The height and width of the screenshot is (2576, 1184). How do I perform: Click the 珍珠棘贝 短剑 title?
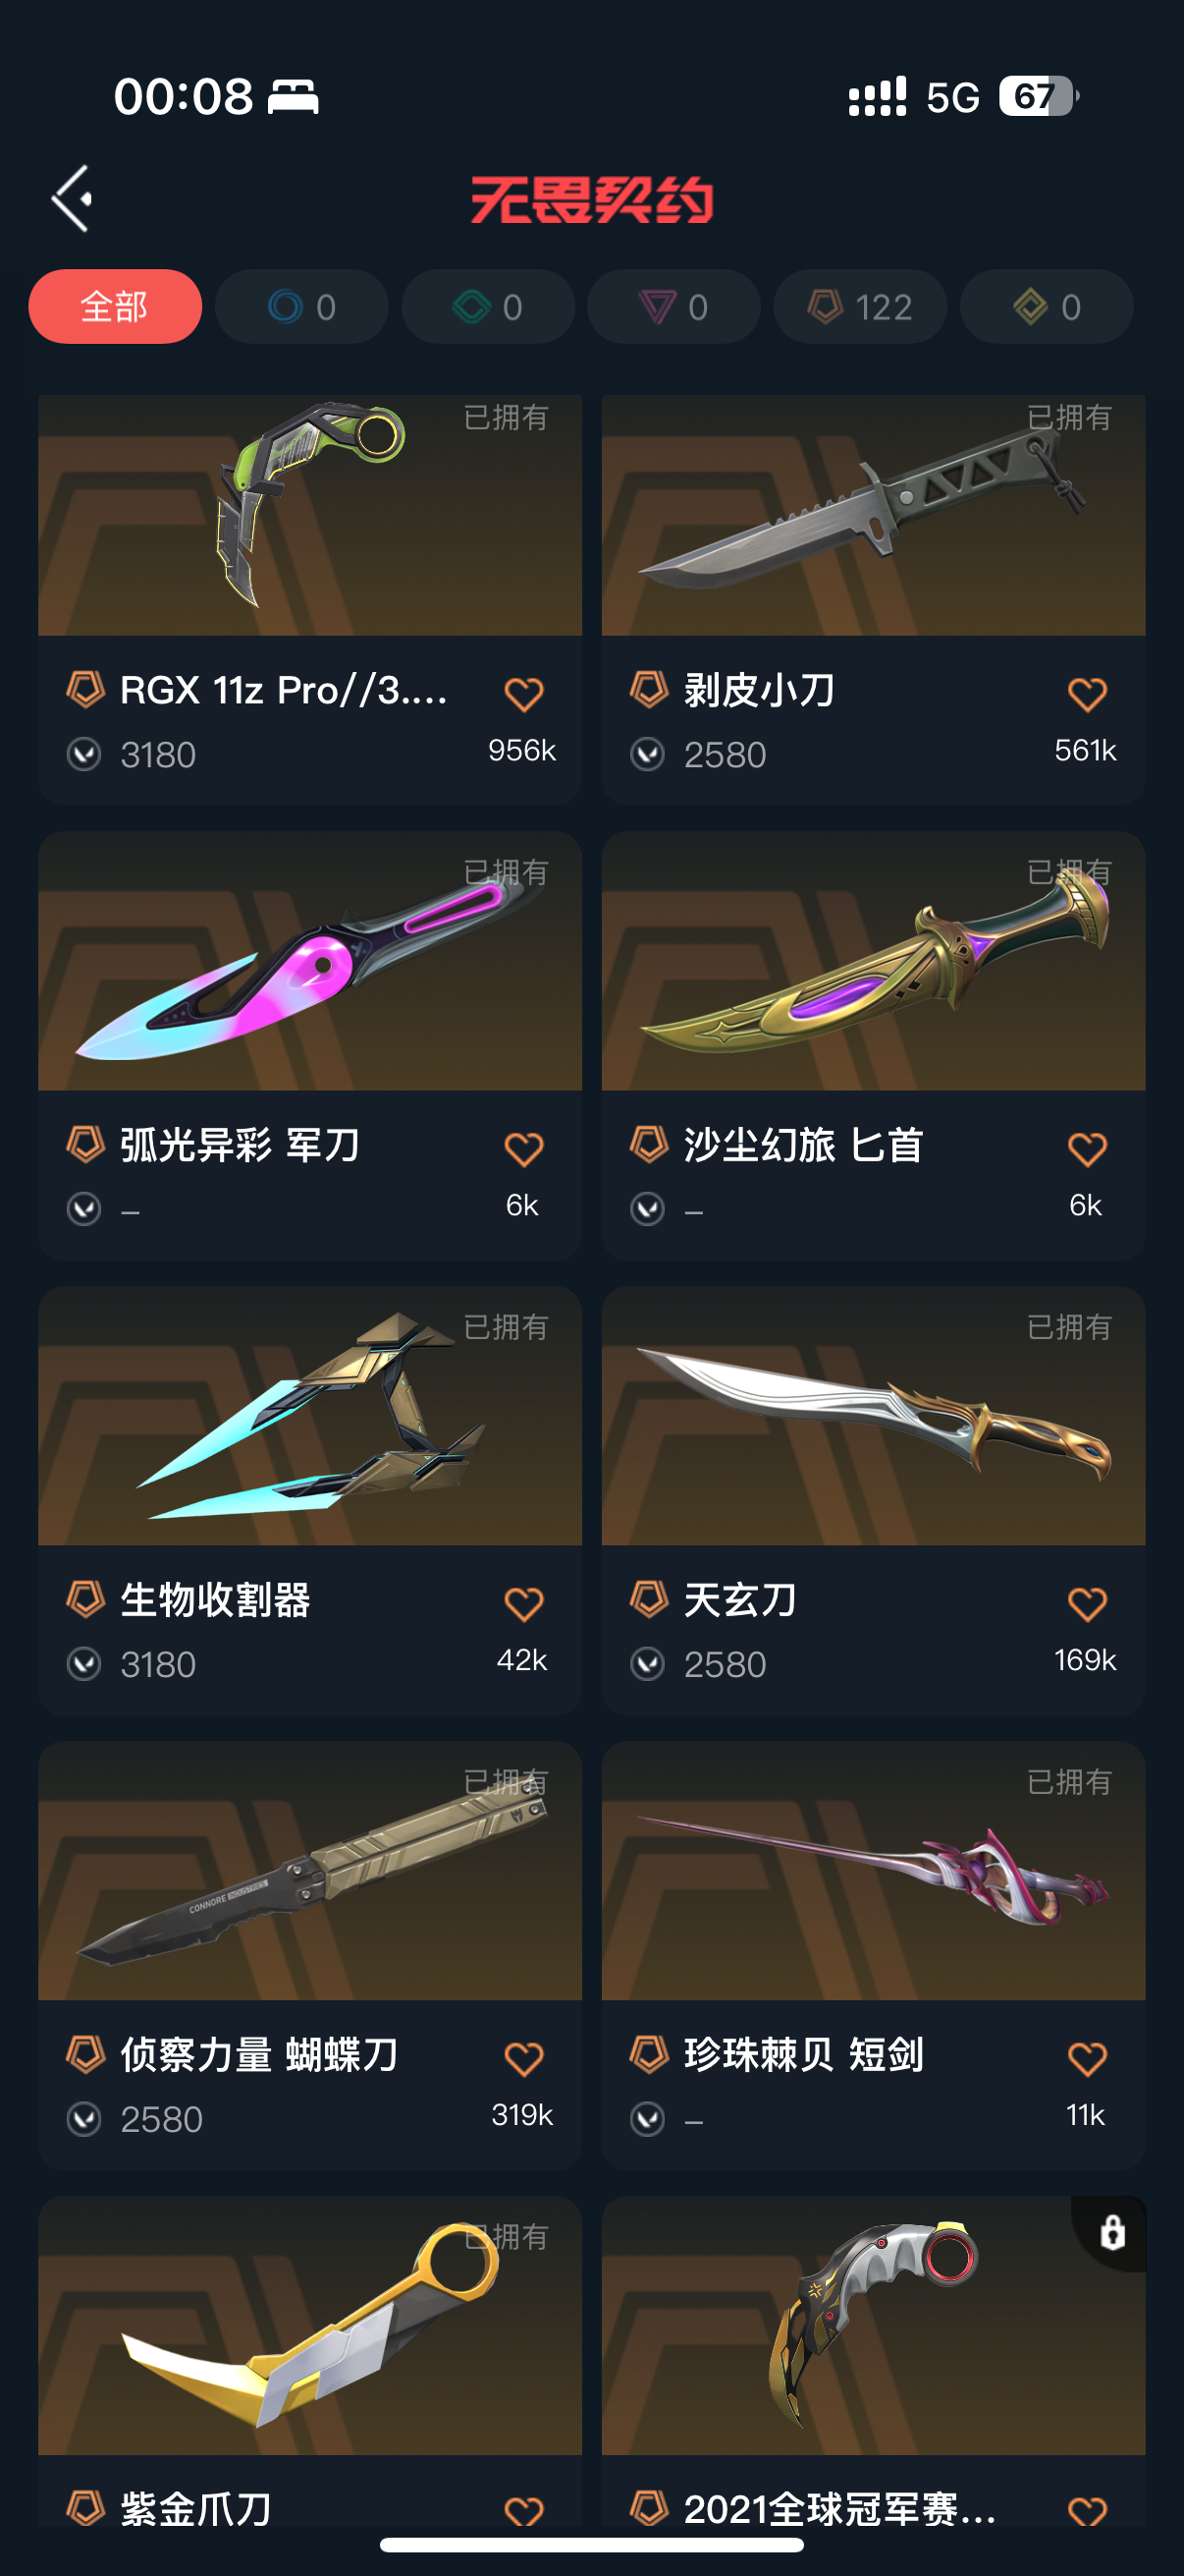(x=803, y=2054)
